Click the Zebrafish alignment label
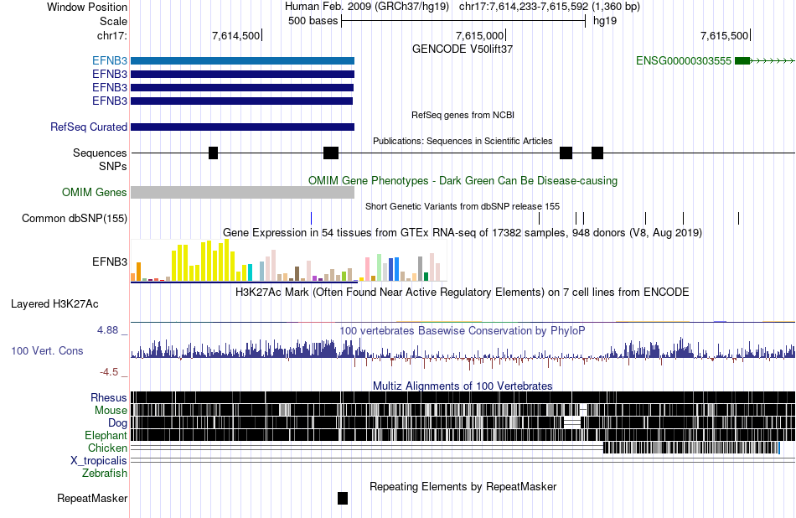796x518 pixels. 105,474
